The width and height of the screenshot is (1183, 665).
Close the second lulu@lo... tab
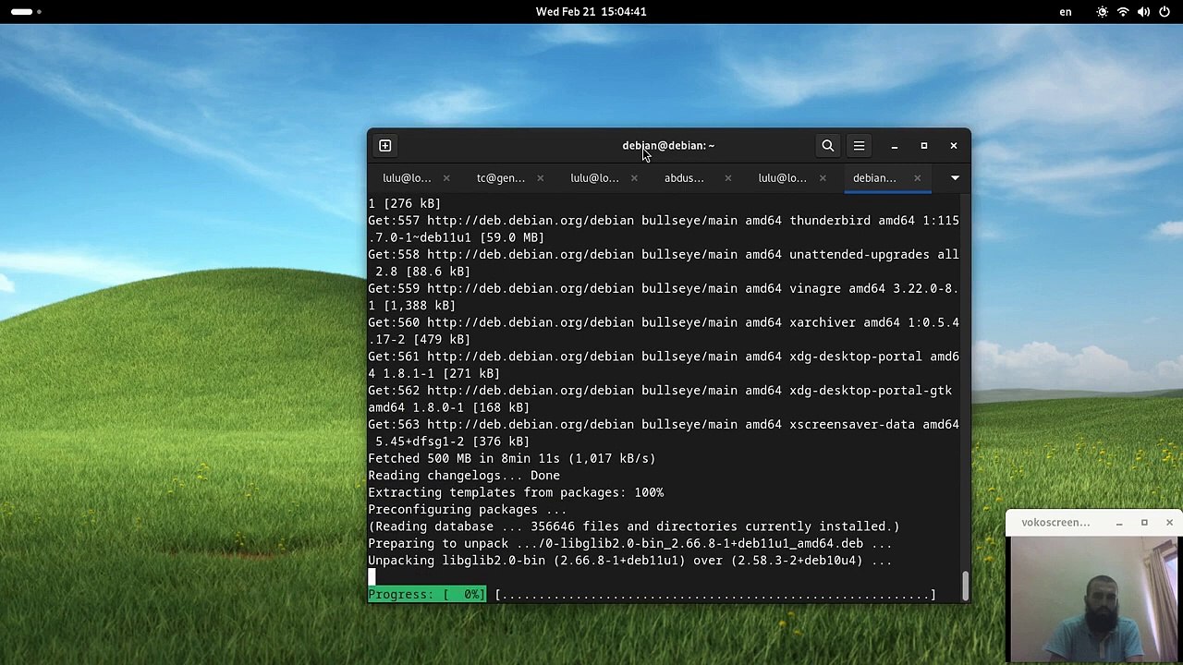[634, 178]
